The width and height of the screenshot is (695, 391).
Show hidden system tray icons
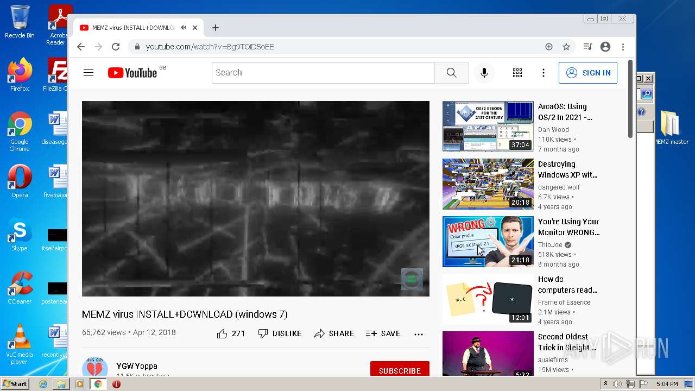pyautogui.click(x=606, y=384)
